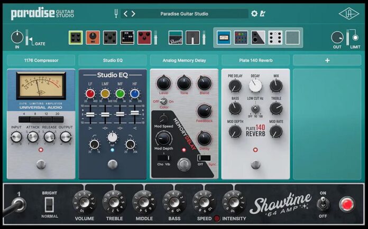Select the speaker cabinet thumbnail
Screen dimensions: 368x229
click(192, 37)
